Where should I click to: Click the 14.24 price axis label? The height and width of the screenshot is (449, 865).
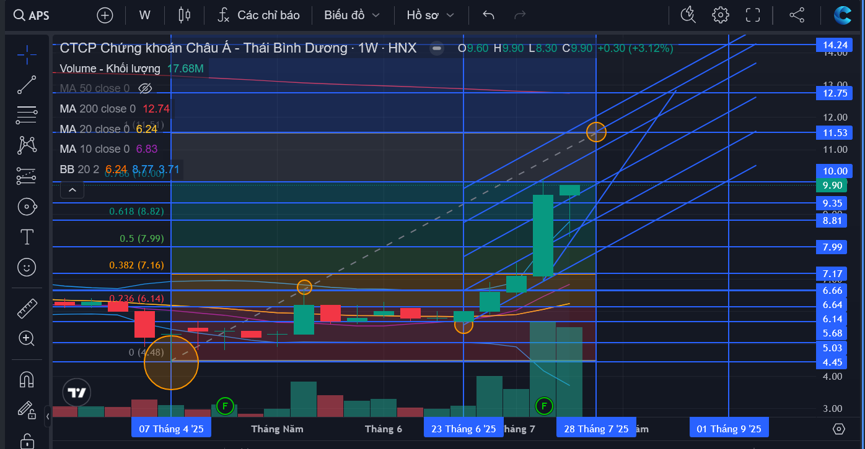[x=834, y=45]
